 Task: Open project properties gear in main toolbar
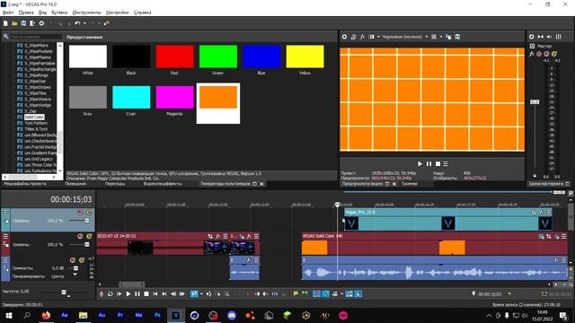(41, 23)
